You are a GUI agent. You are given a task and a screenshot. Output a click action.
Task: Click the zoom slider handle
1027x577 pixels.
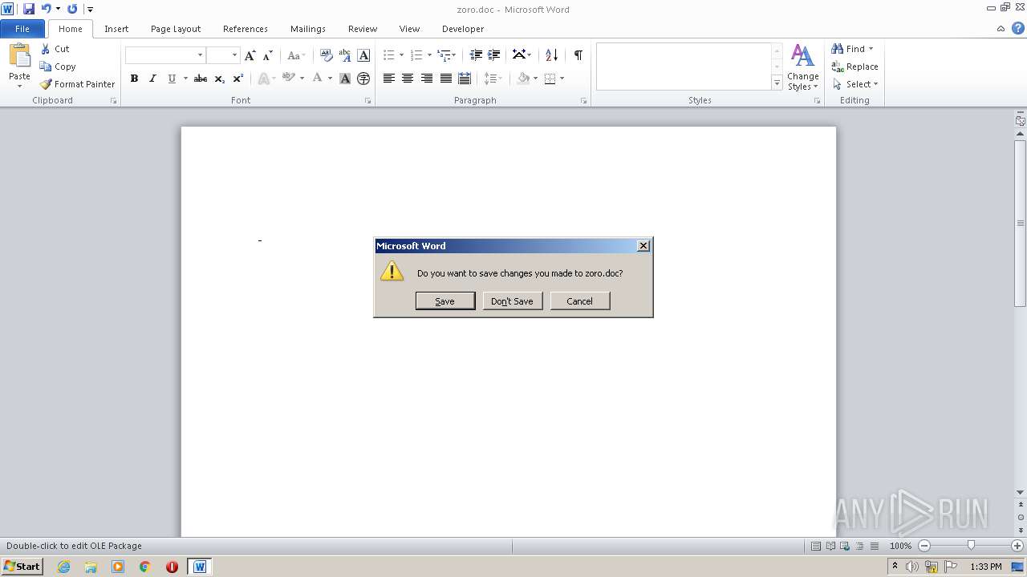pos(971,546)
